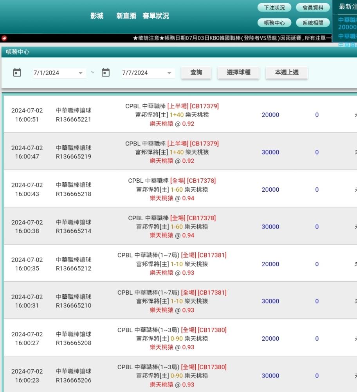Open the 影城 menu
Viewport: 357px width, 392px height.
(97, 16)
